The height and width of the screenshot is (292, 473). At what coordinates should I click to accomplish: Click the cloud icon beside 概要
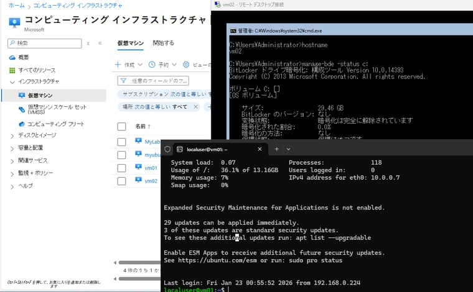point(12,58)
